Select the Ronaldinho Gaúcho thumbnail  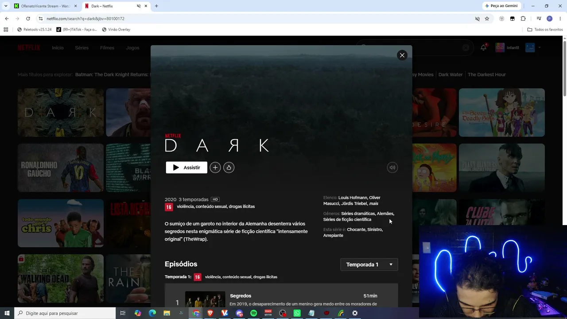click(x=61, y=168)
